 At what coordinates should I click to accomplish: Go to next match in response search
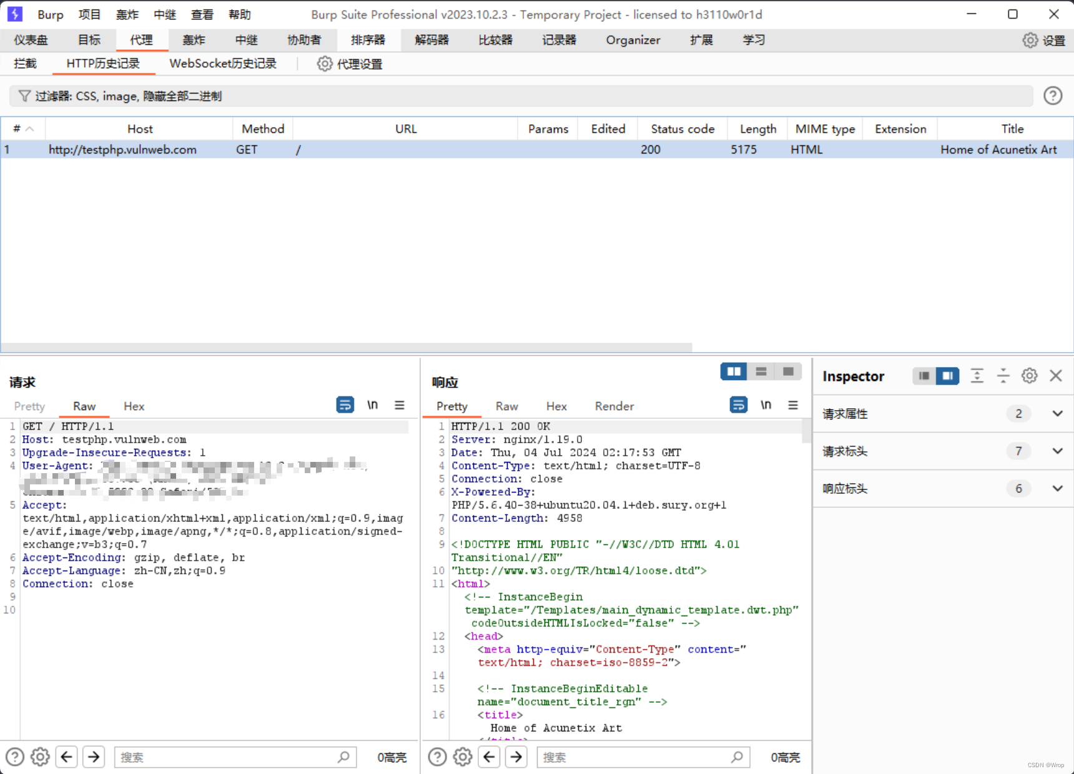[516, 757]
